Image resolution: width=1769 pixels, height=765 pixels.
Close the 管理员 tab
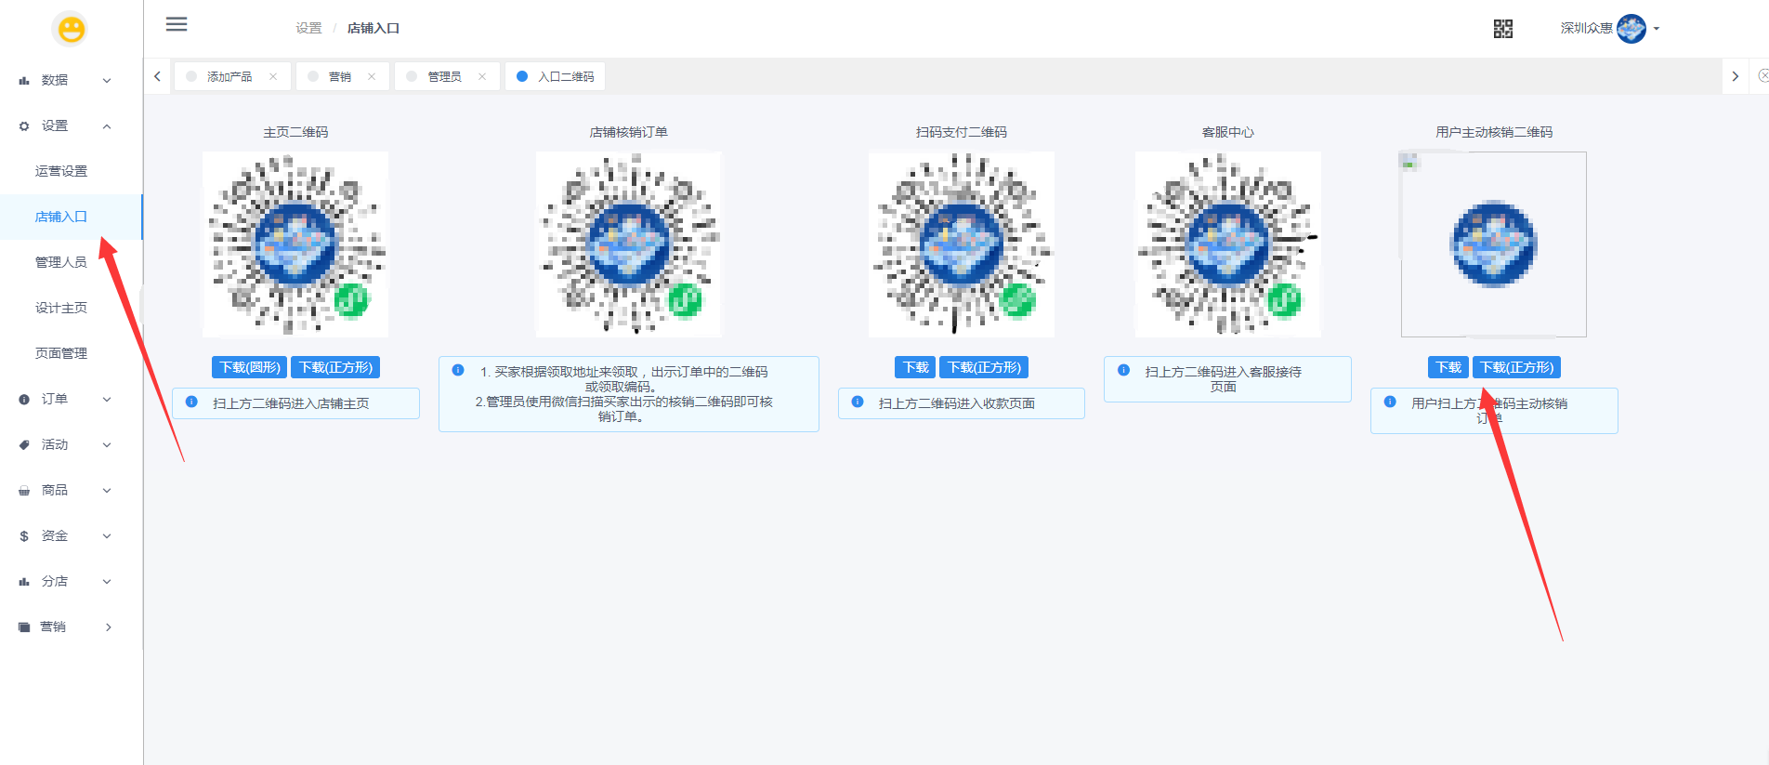482,76
